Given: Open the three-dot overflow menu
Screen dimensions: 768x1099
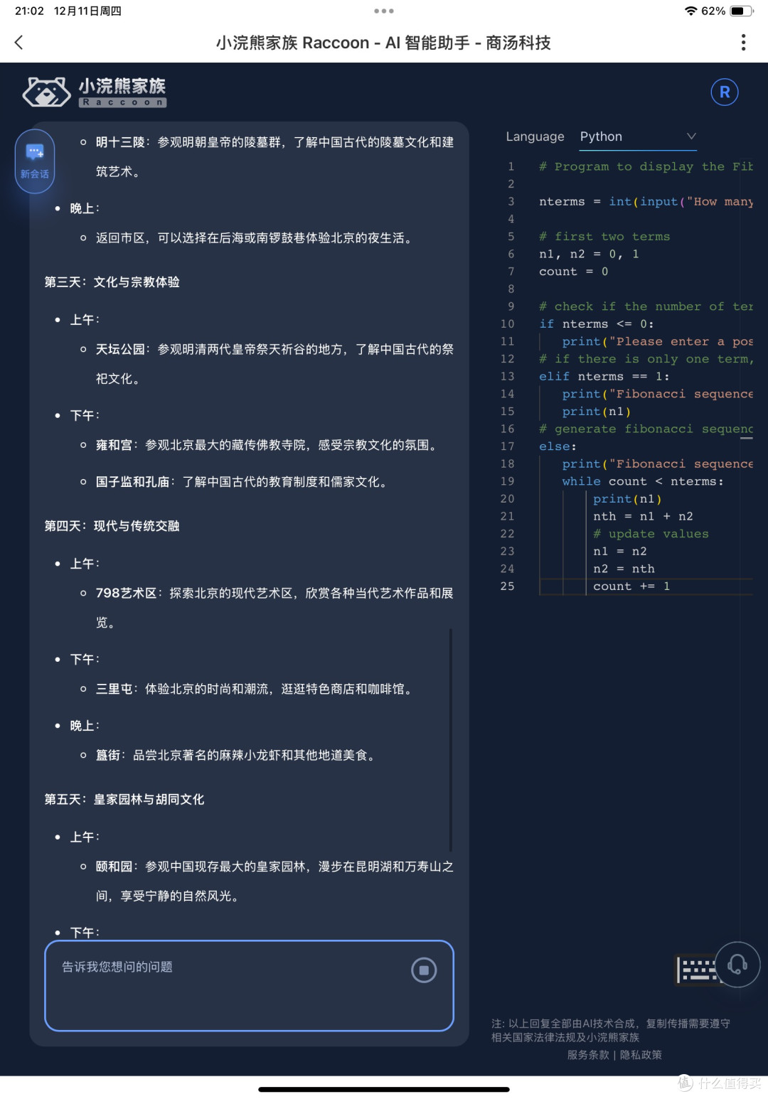Looking at the screenshot, I should point(743,43).
